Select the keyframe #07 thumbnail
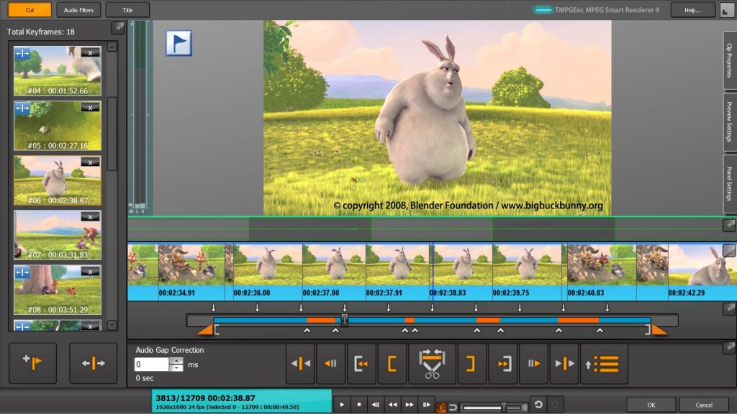Image resolution: width=737 pixels, height=414 pixels. pos(58,235)
